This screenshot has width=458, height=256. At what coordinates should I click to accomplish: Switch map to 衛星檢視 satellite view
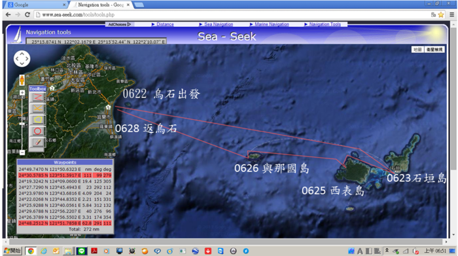coord(434,49)
